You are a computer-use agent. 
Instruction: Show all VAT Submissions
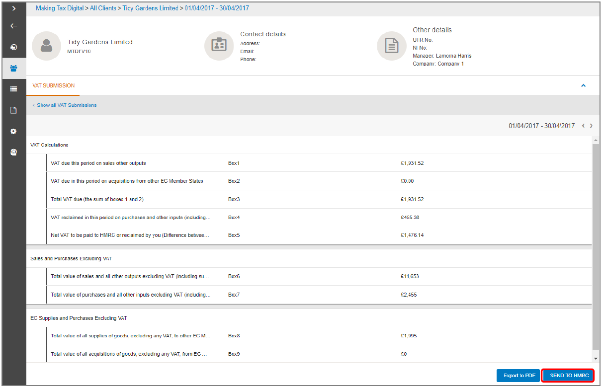coord(65,105)
